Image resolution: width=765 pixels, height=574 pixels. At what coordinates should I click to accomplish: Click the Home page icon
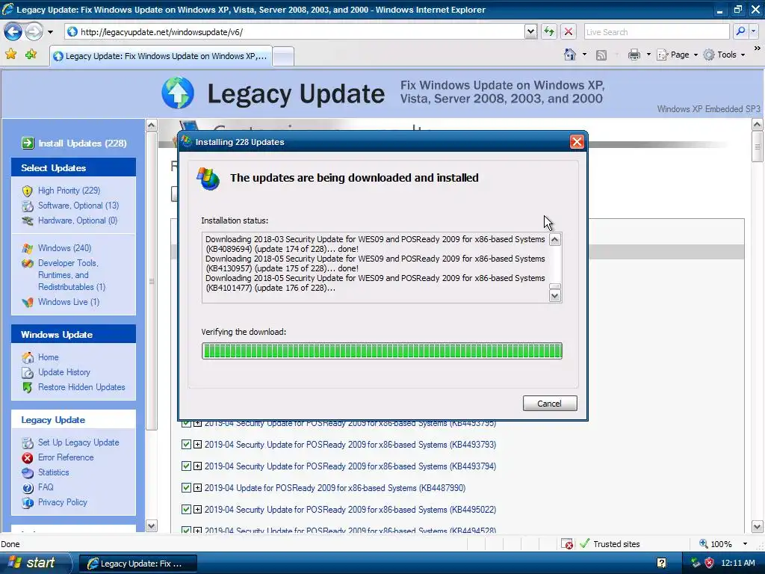tap(570, 55)
